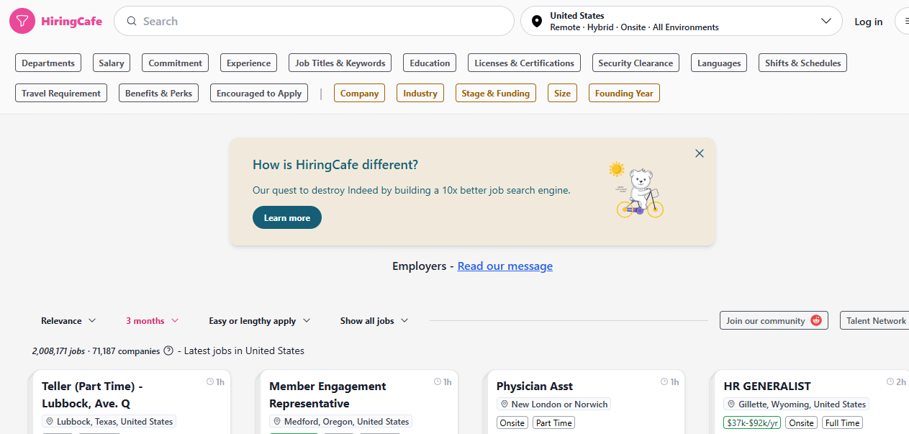Click the HiringCafe brand name text
909x434 pixels.
coord(72,22)
